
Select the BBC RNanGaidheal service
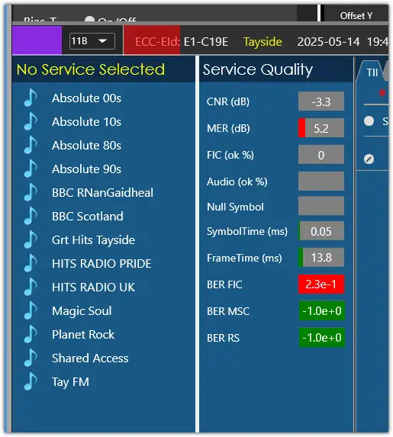[x=102, y=193]
